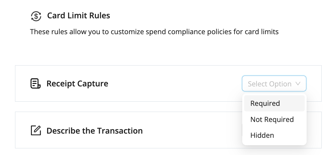Open the Receipt Capture Select Option dropdown
The height and width of the screenshot is (155, 332).
pos(274,84)
